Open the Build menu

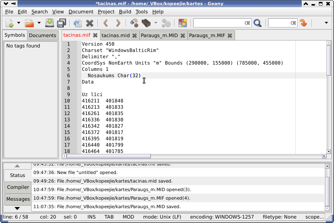125,12
